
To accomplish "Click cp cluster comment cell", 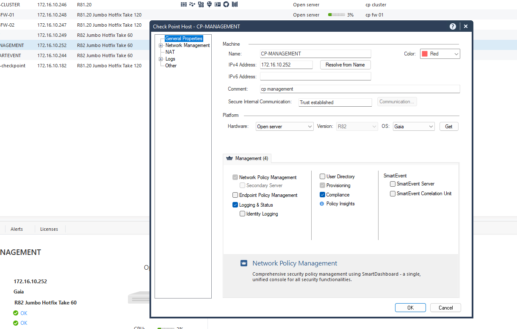I will coord(376,5).
